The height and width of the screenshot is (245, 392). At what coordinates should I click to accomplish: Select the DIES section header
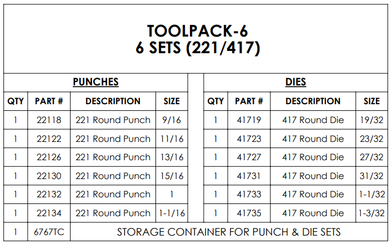point(296,82)
